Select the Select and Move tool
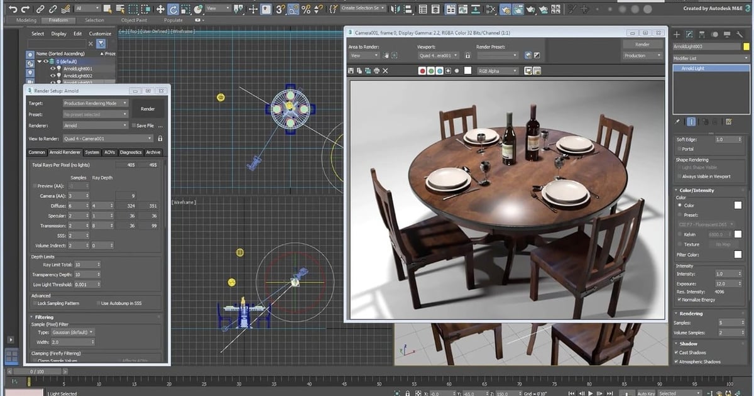Viewport: 754px width, 396px height. (x=161, y=9)
